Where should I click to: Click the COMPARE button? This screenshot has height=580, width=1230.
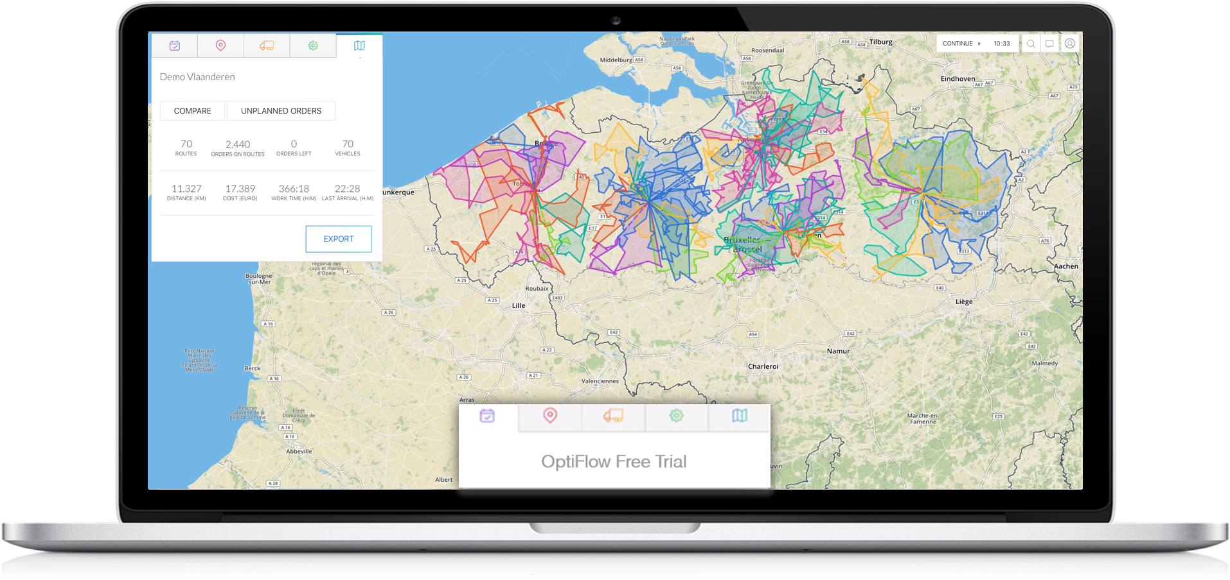(x=193, y=111)
